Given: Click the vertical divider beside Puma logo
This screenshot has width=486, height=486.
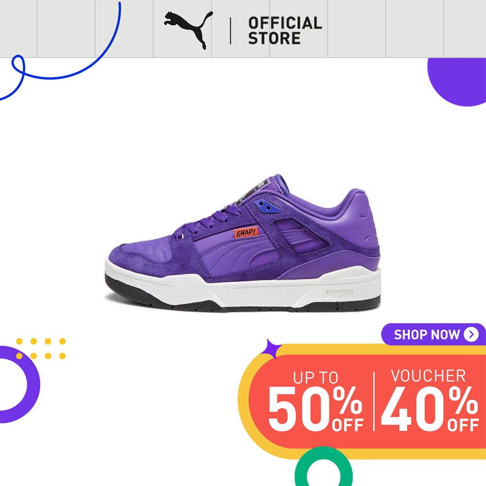Looking at the screenshot, I should click(x=230, y=31).
